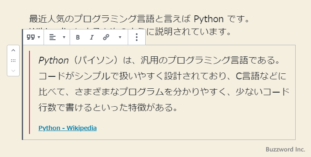
Task: Click the text alignment icon
Action: click(53, 37)
